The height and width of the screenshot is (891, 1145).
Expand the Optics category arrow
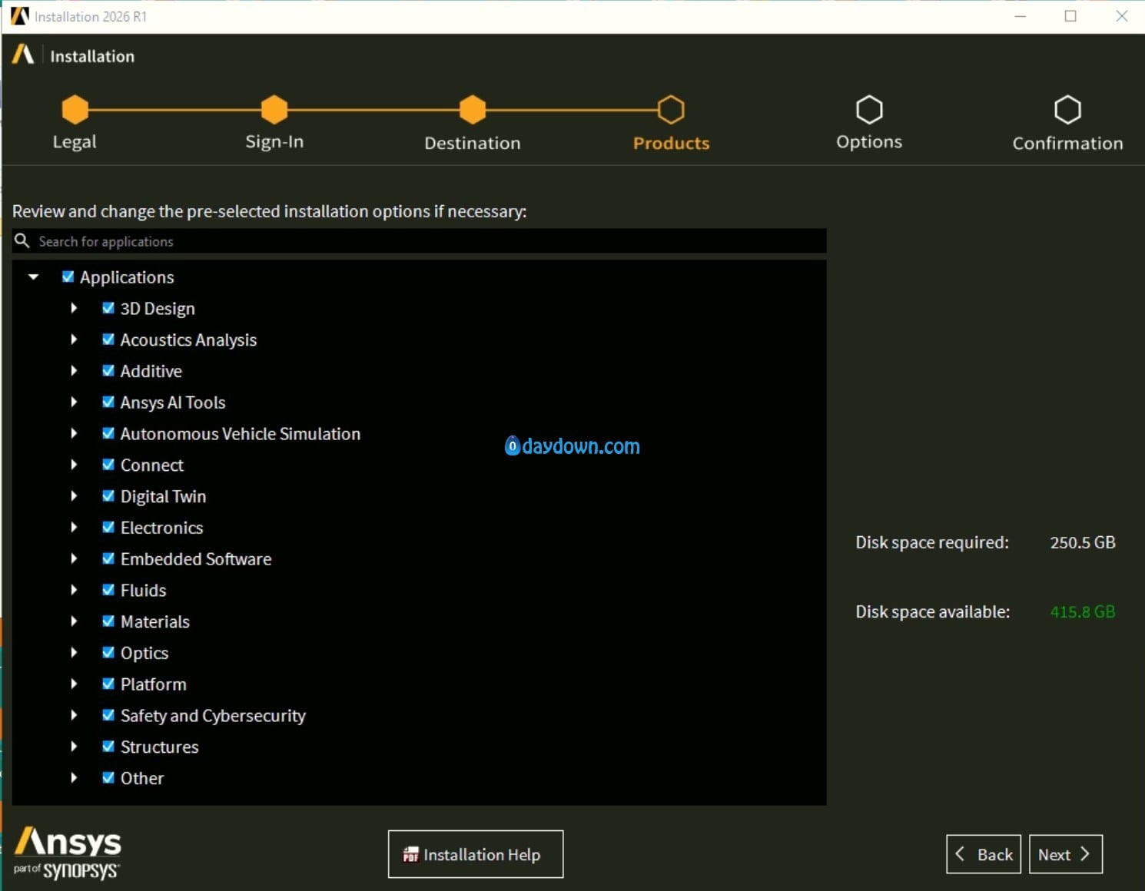click(x=74, y=653)
